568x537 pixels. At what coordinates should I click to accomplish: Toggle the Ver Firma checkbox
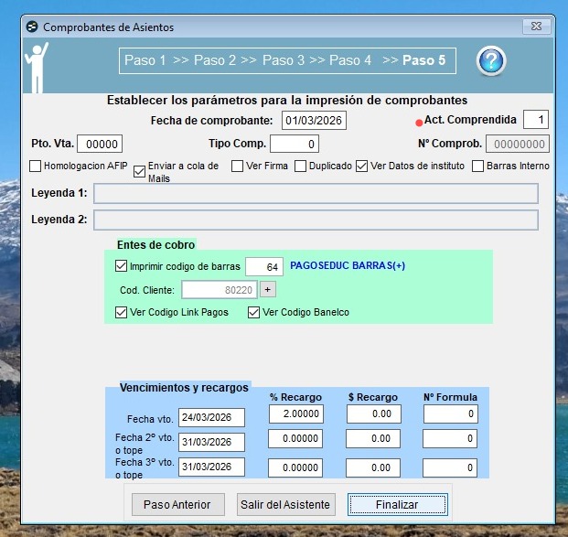(237, 166)
